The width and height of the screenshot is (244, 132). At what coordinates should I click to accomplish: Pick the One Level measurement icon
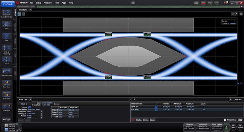click(6, 107)
